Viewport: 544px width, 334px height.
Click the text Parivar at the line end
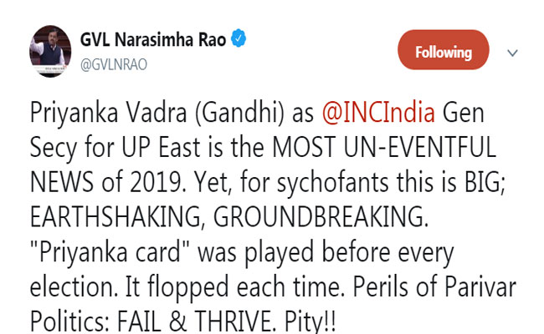pos(480,286)
